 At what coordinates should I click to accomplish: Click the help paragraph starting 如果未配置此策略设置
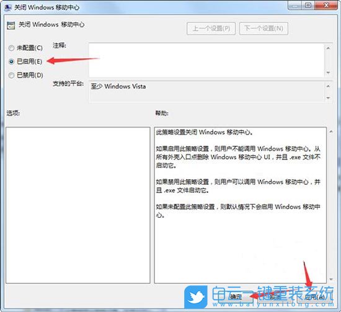pos(238,211)
